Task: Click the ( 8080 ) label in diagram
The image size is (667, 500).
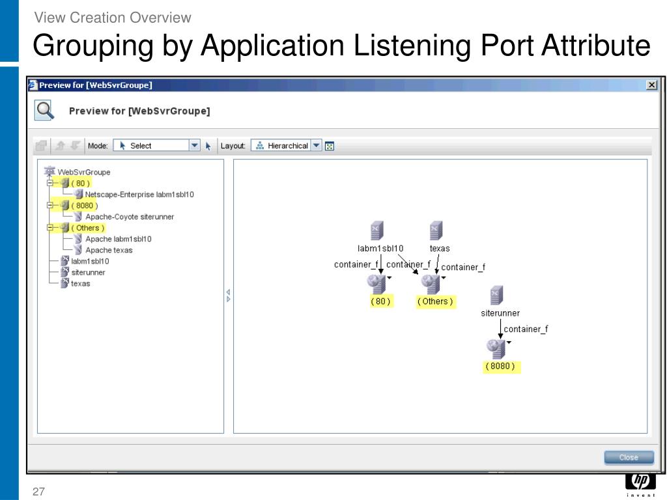Action: (500, 366)
